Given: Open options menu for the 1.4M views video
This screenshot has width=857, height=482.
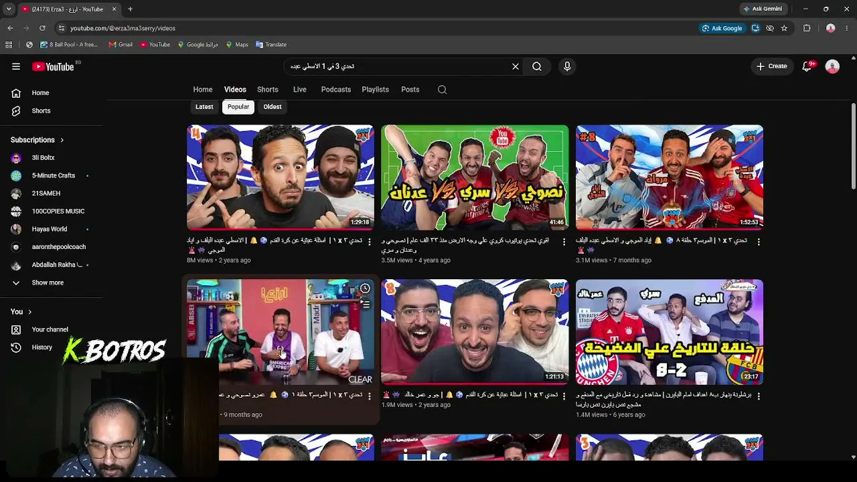Looking at the screenshot, I should (x=759, y=396).
